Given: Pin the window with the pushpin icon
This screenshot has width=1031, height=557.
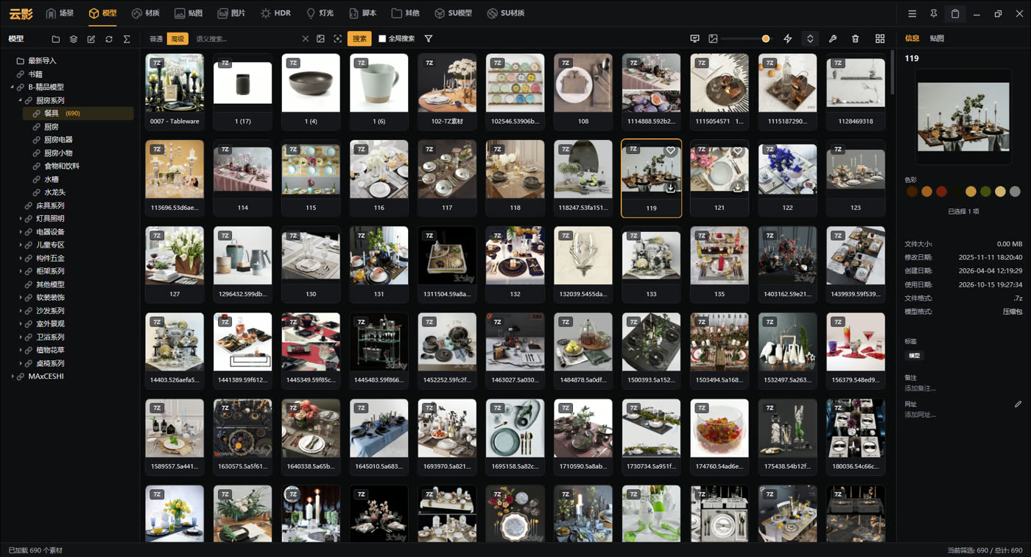Looking at the screenshot, I should (934, 14).
